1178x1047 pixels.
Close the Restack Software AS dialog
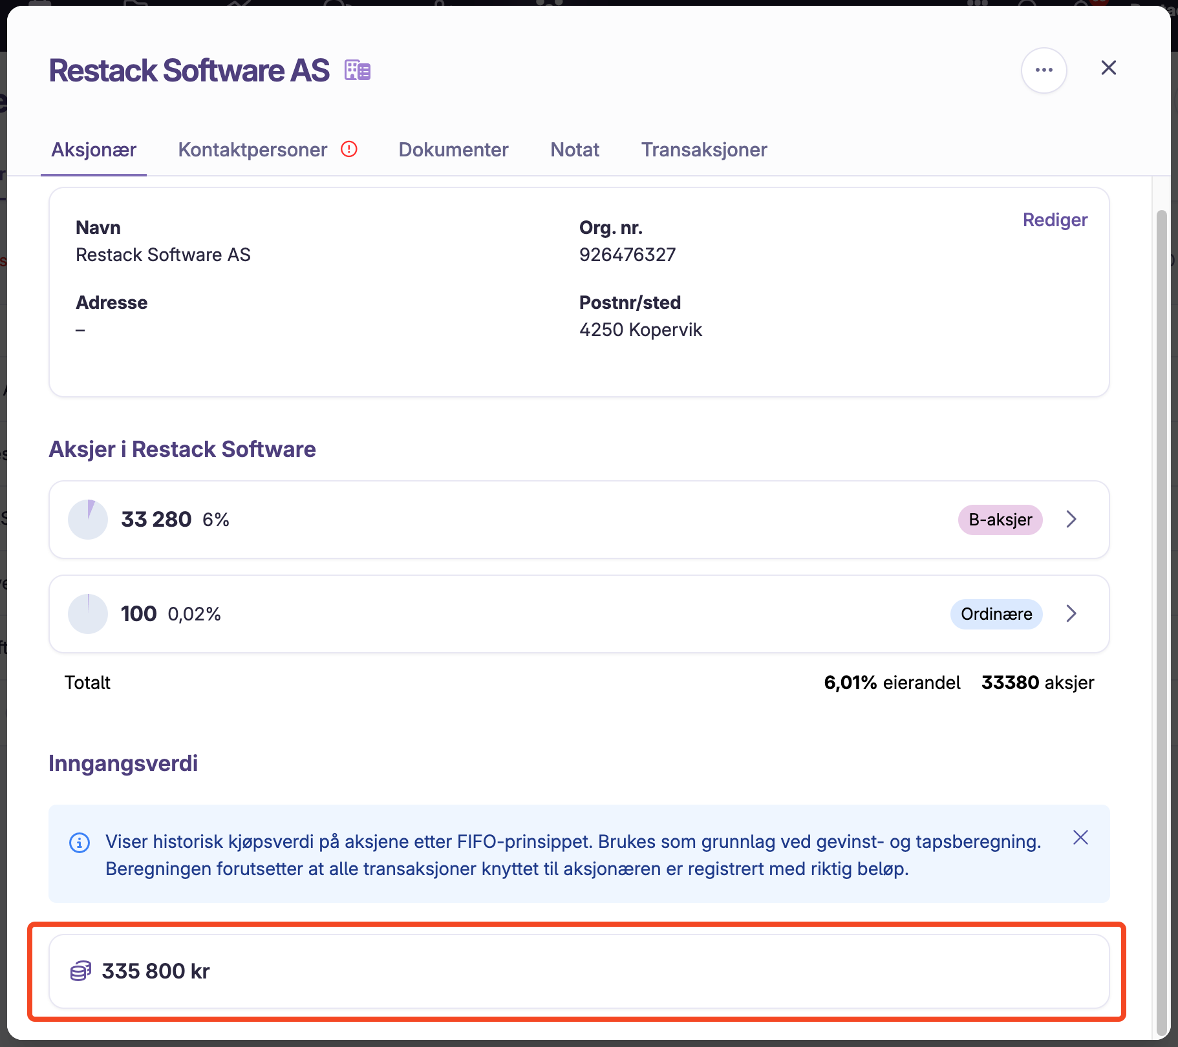click(x=1109, y=68)
